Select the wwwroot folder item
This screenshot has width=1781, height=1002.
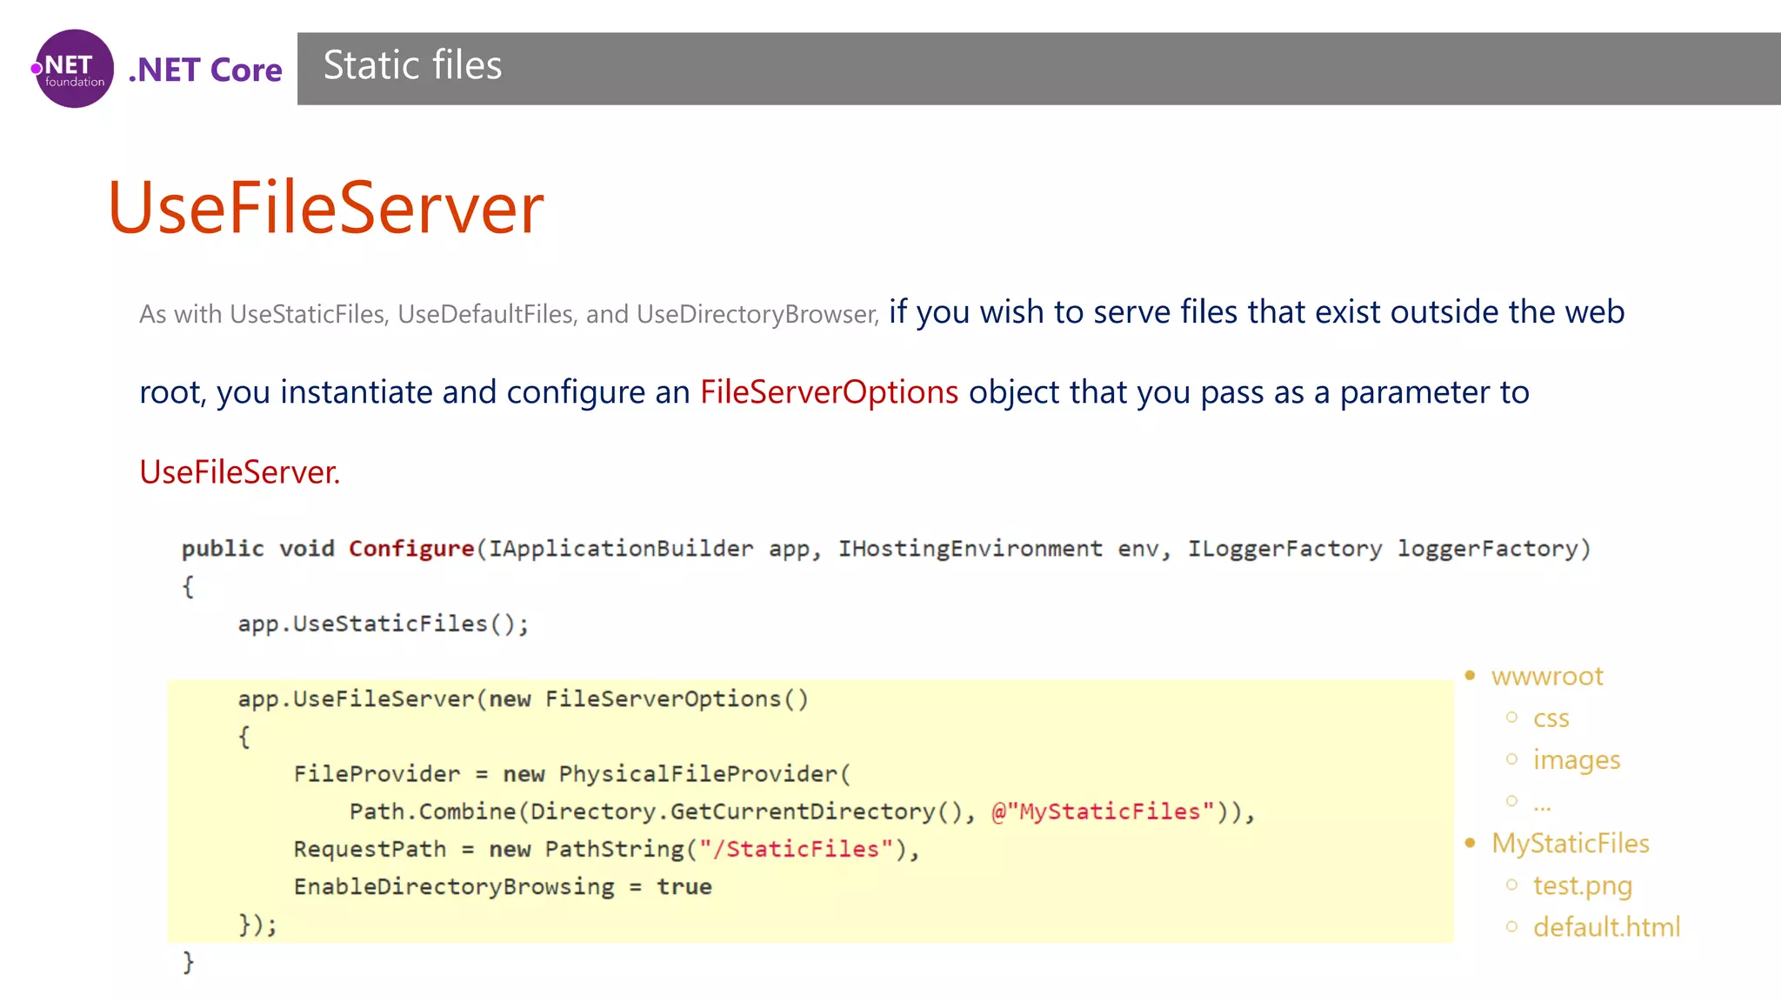pyautogui.click(x=1546, y=676)
